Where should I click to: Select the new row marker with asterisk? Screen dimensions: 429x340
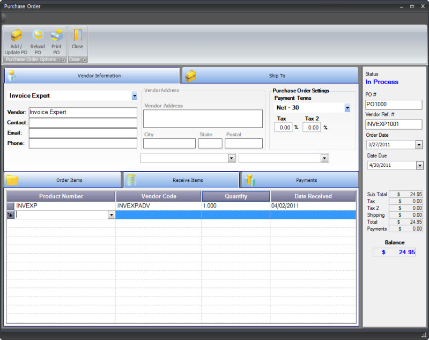[11, 215]
